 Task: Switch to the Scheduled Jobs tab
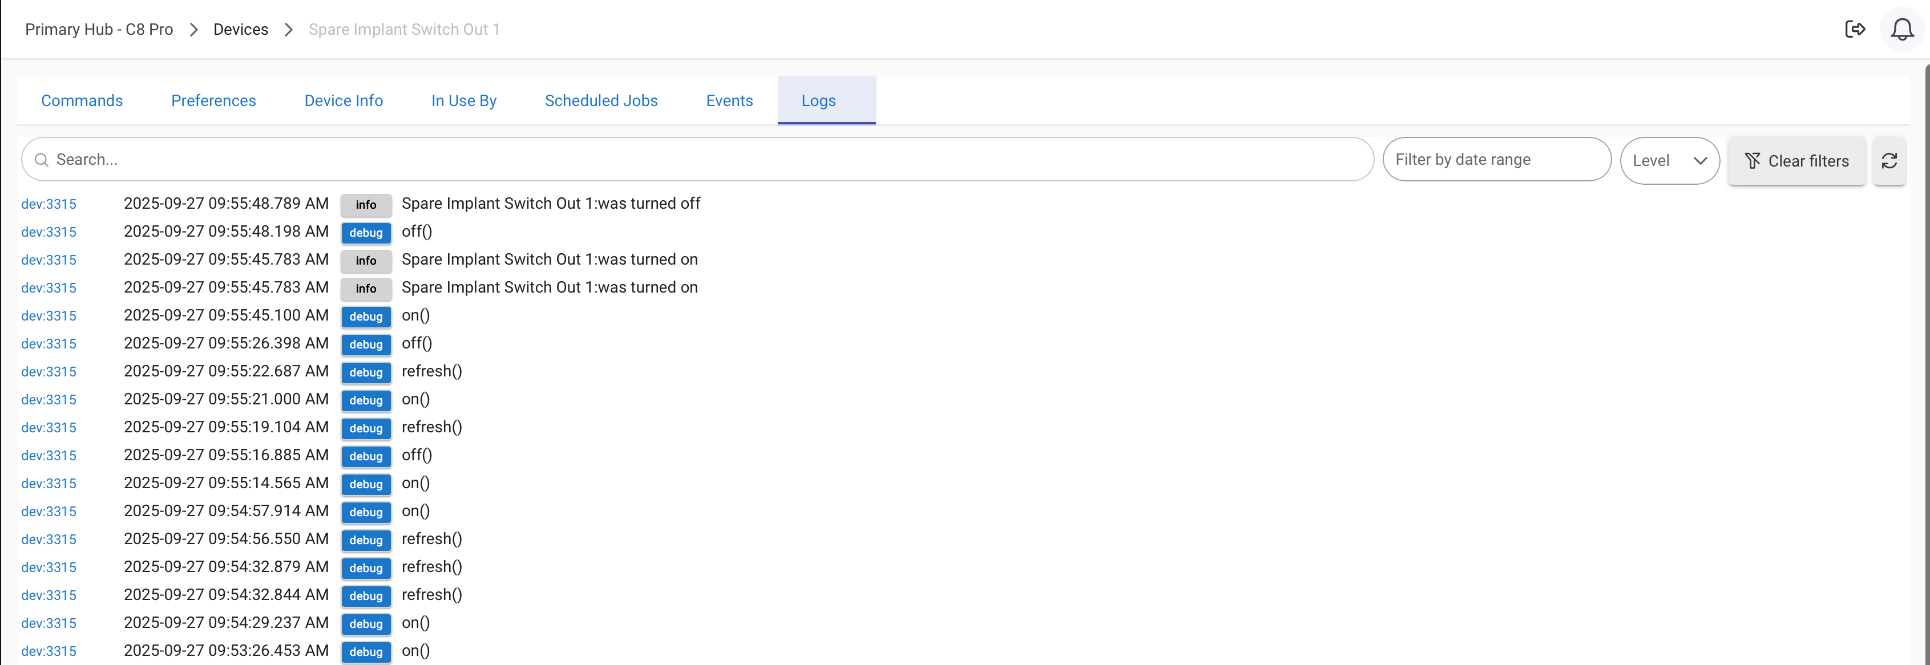(x=601, y=100)
